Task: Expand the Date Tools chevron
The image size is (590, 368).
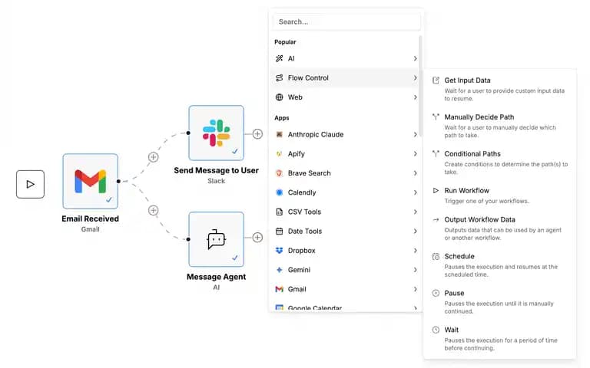Action: 415,231
